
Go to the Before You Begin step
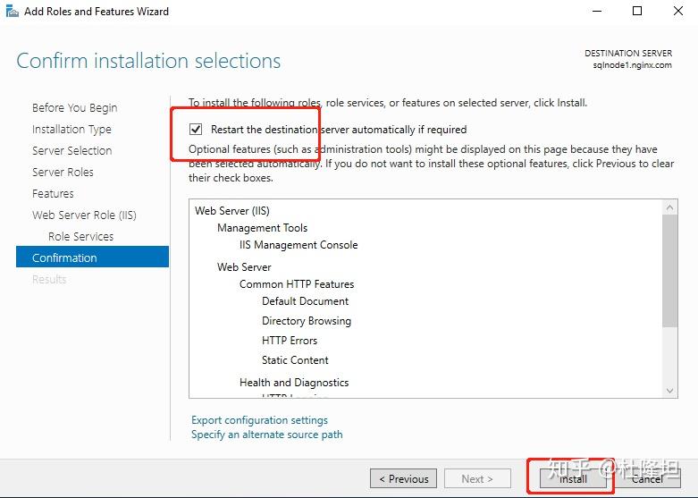pos(74,107)
